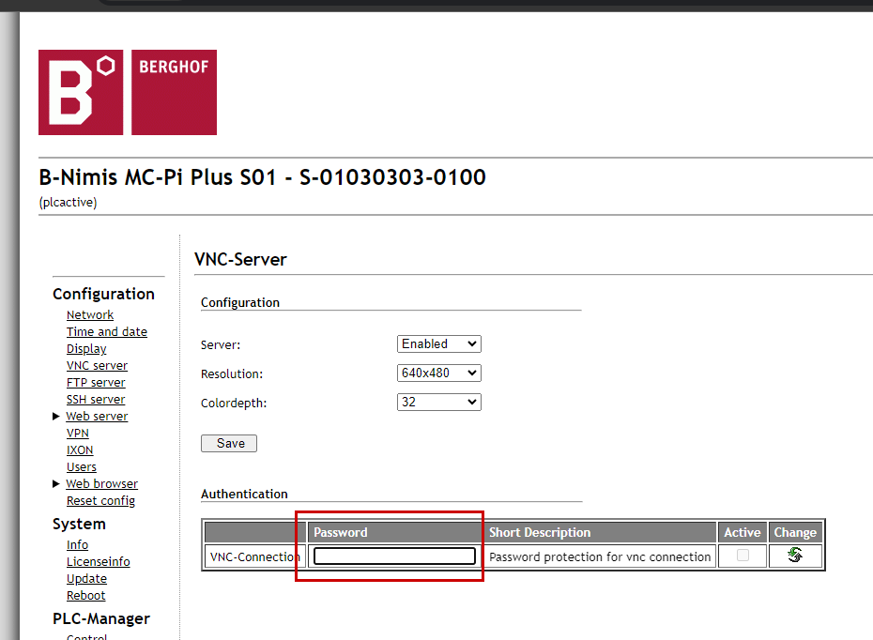Viewport: 873px width, 640px height.
Task: Click the Colordepth: field label
Action: tap(234, 403)
